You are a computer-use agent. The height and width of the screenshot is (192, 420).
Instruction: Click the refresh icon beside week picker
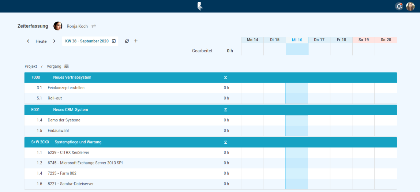[x=127, y=41]
